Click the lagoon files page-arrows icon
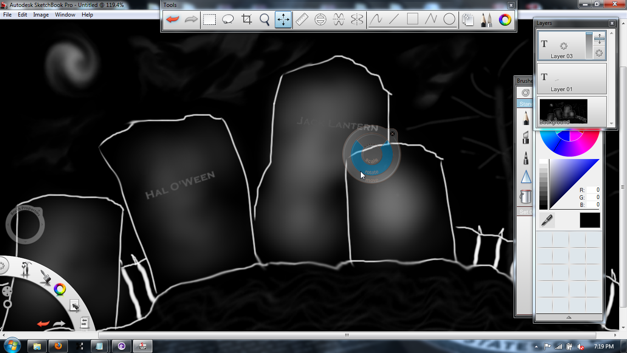Screen dimensions: 627x353 click(x=84, y=323)
